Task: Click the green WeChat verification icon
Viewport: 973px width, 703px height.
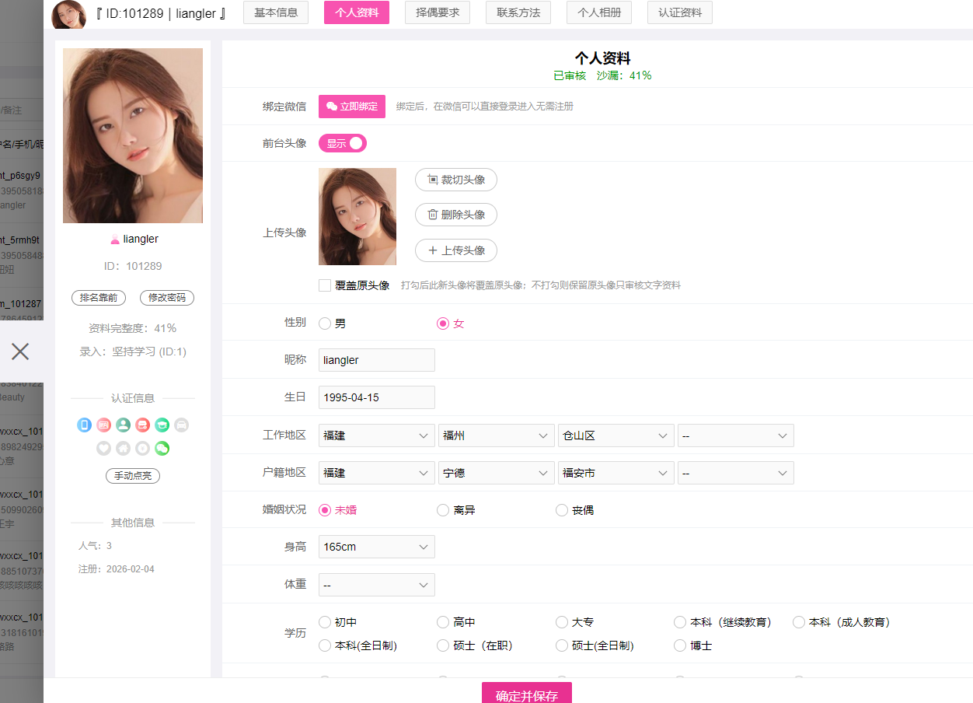Action: tap(162, 448)
